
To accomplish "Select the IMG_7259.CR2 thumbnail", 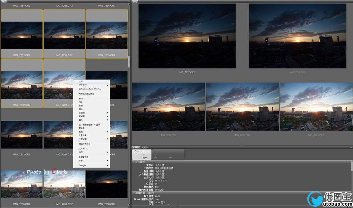I will pos(107,35).
